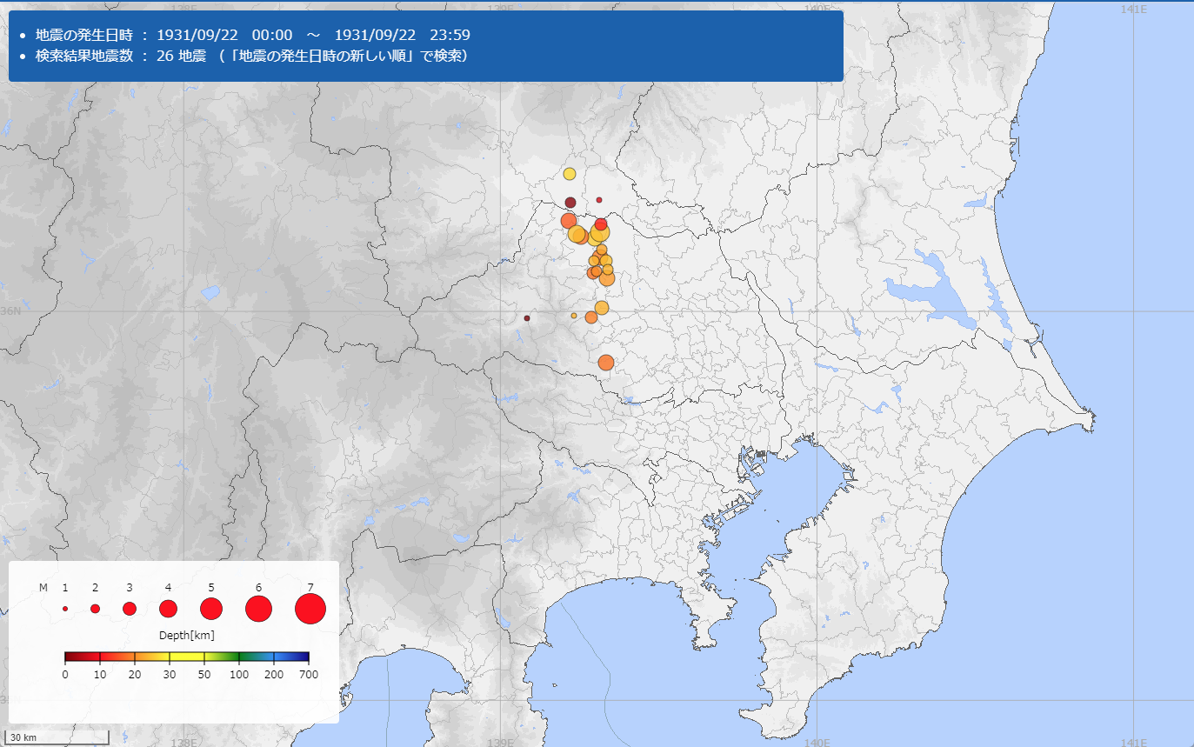The image size is (1194, 747).
Task: Click the magnitude 6 legend circle
Action: pyautogui.click(x=258, y=609)
